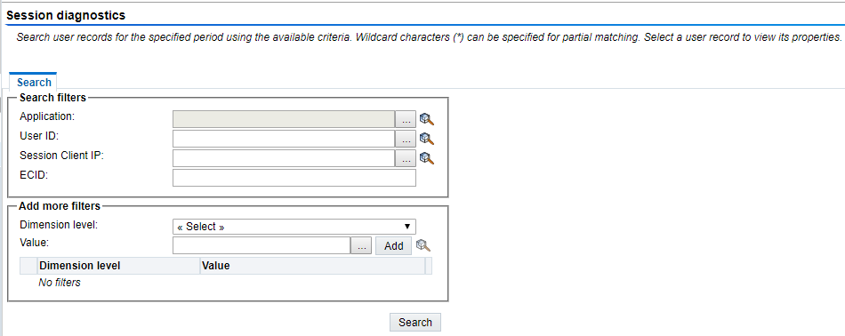Screen dimensions: 845x336
Task: Open the Value browse ellipsis button
Action: pyautogui.click(x=361, y=245)
